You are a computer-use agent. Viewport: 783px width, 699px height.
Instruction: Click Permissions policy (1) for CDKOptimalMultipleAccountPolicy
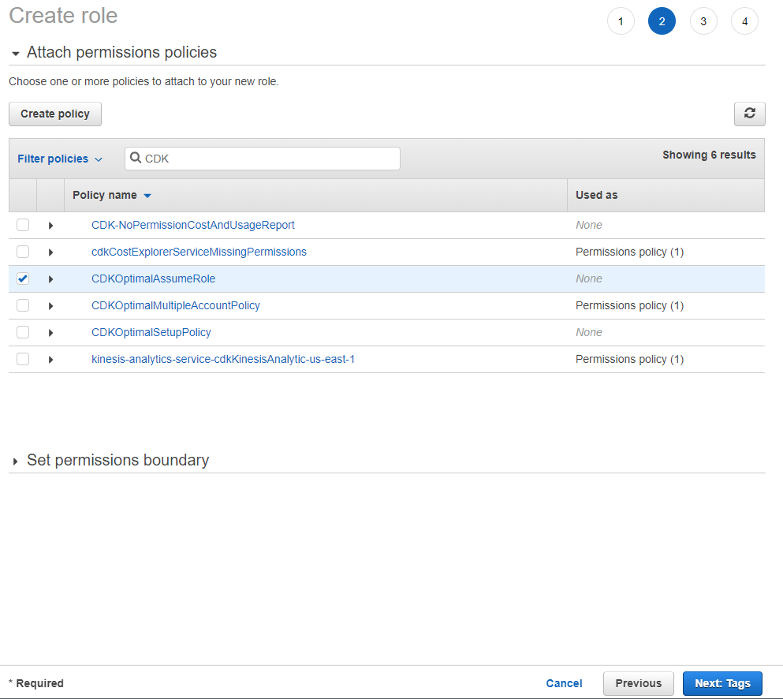(x=630, y=305)
